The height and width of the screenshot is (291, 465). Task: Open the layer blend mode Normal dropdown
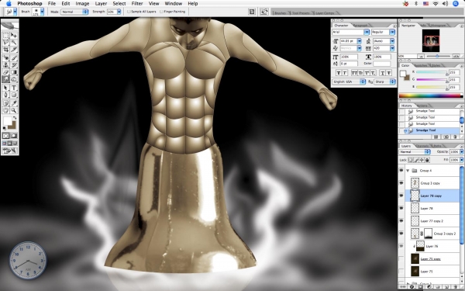[415, 152]
